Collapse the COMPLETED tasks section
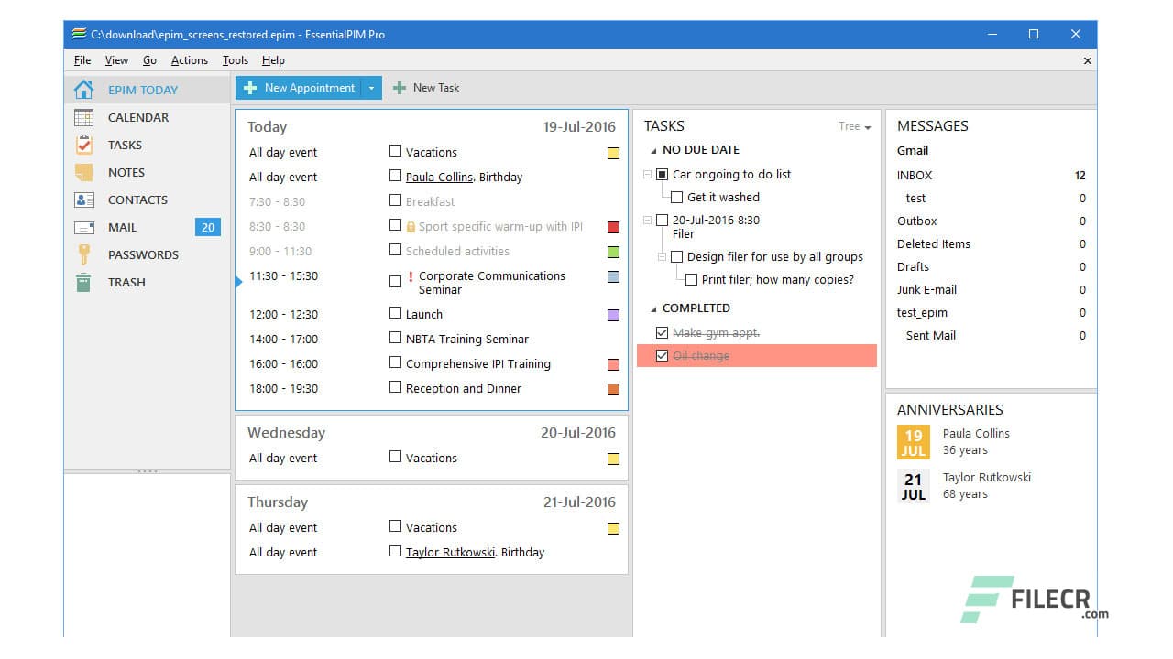Screen dimensions: 1173x659 point(652,308)
